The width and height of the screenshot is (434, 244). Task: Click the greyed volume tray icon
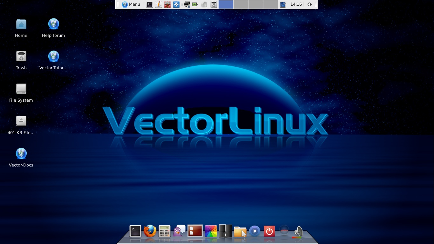204,4
